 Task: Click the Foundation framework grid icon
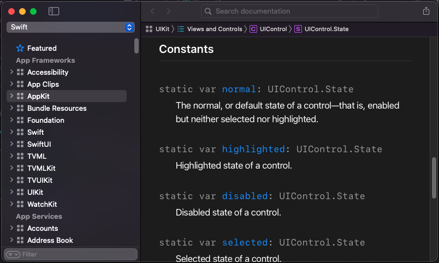click(20, 120)
